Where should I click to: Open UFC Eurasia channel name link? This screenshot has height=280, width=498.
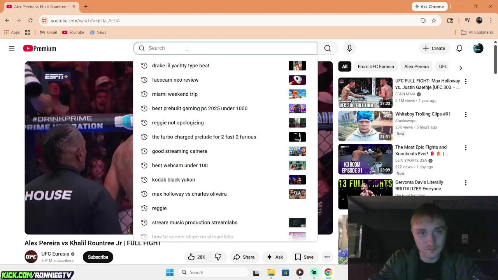pos(55,254)
